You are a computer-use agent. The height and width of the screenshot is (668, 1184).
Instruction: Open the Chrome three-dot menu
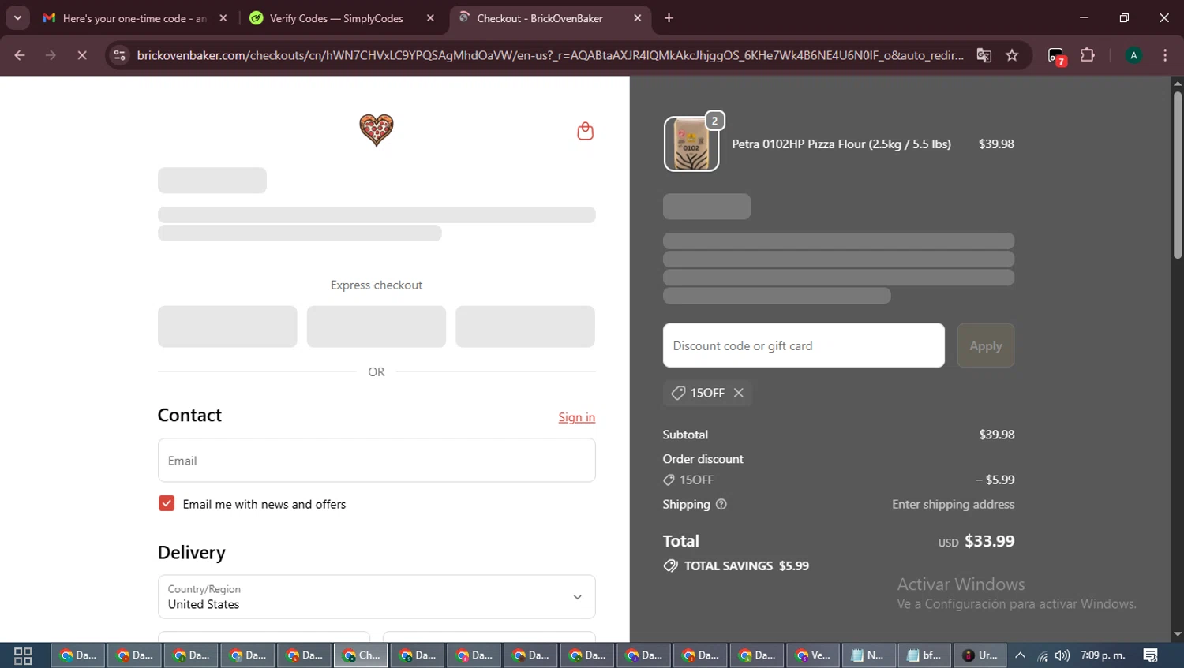[x=1165, y=55]
